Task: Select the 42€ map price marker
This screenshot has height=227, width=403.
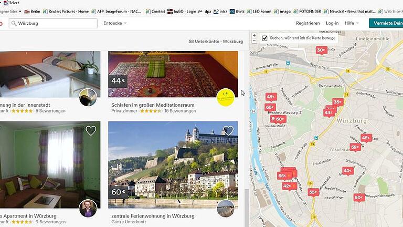Action: tap(289, 186)
